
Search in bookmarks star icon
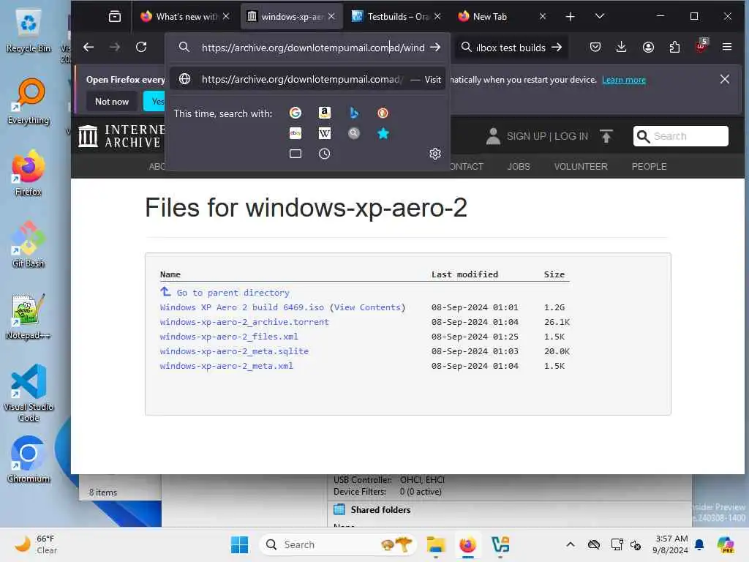point(383,133)
